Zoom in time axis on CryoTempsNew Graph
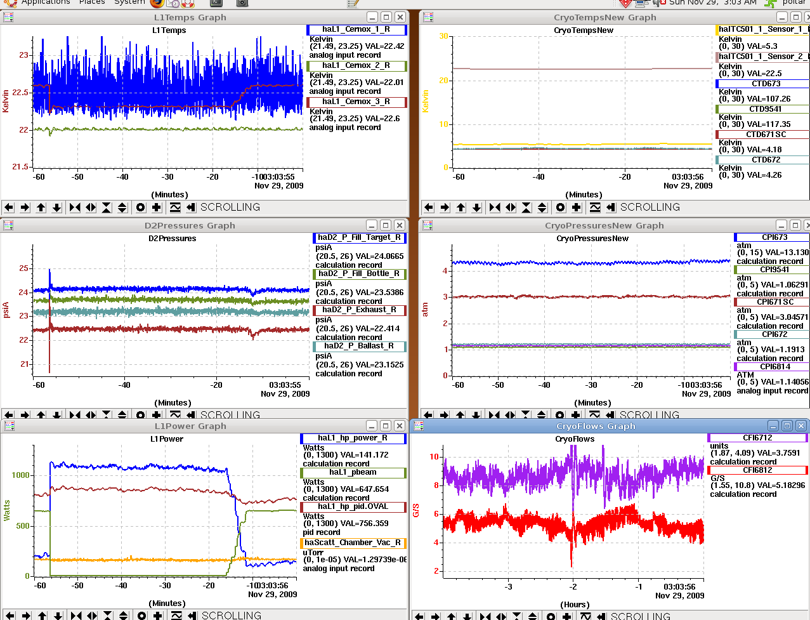This screenshot has width=810, height=620. tap(495, 208)
